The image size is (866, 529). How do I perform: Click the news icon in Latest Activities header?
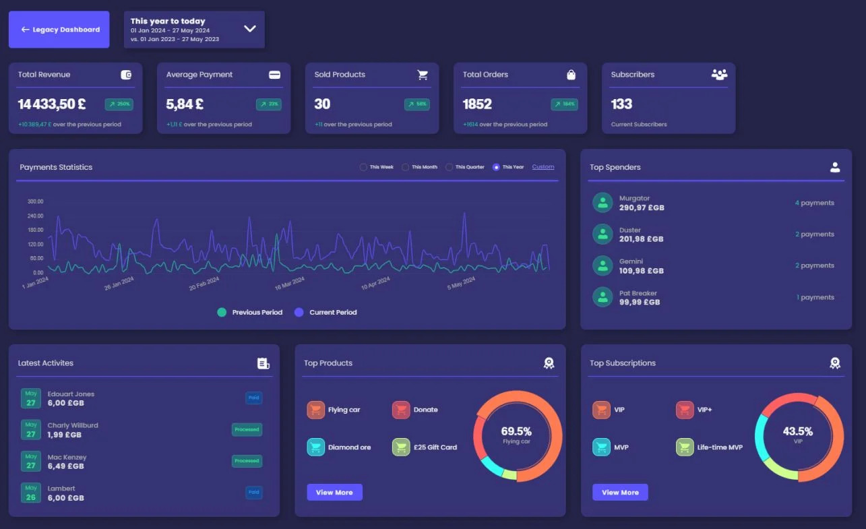264,363
